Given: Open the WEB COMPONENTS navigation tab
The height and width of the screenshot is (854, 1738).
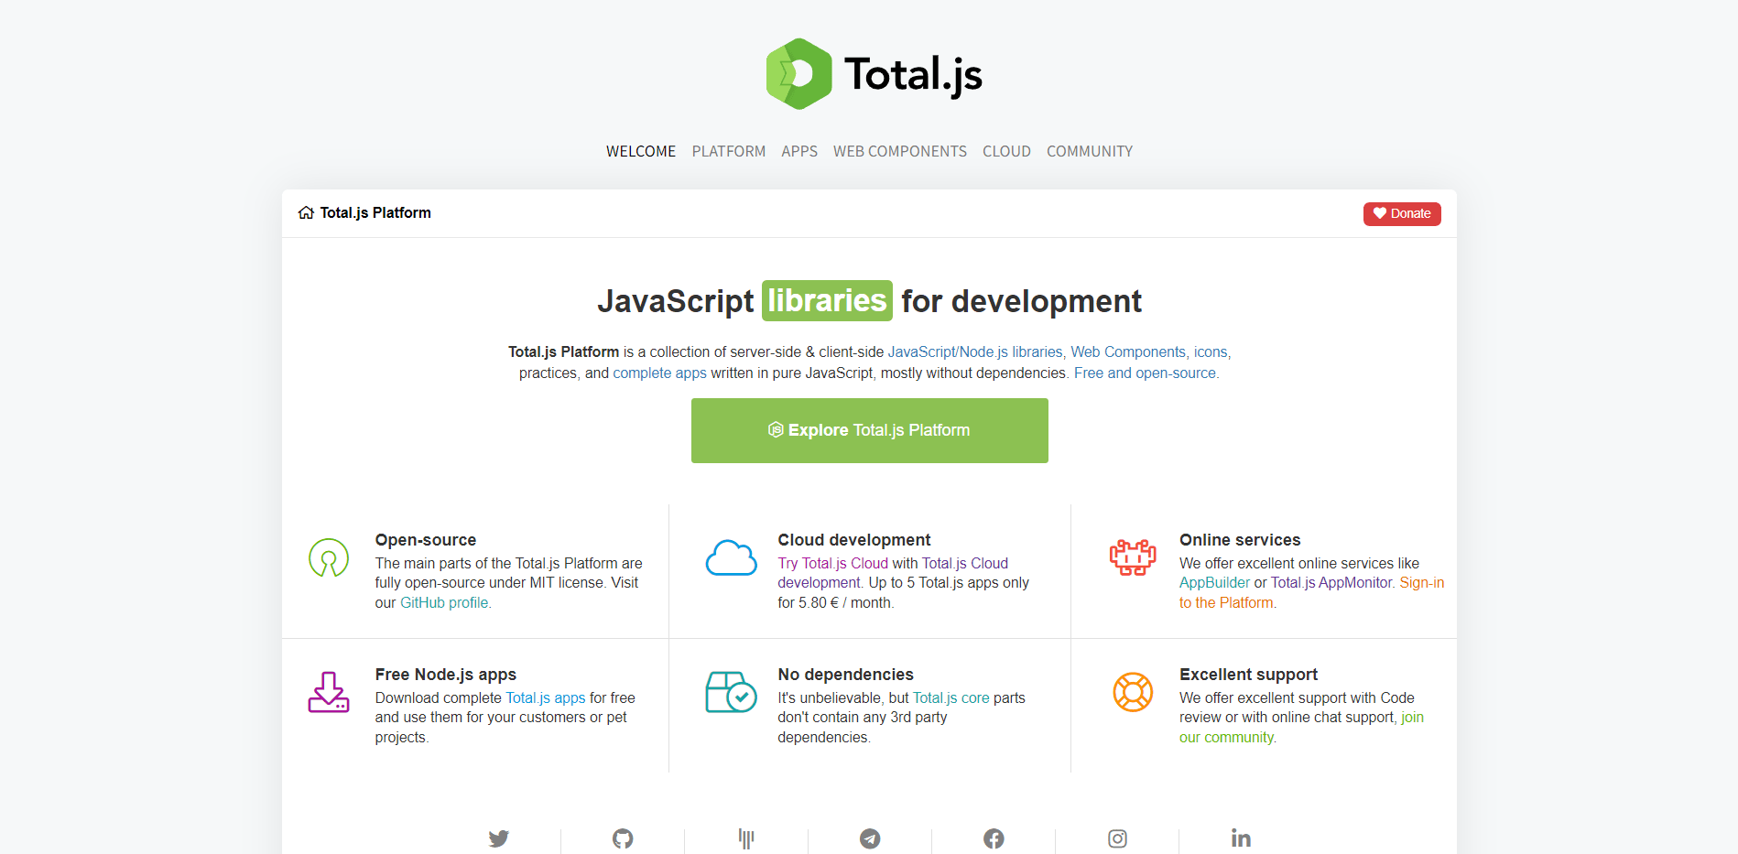Looking at the screenshot, I should [899, 151].
